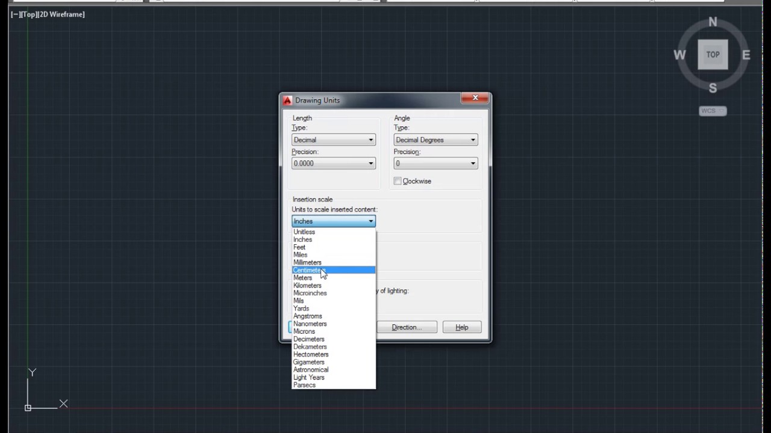Open the Angle Type dropdown showing Decimal Degrees
771x433 pixels.
[435, 140]
